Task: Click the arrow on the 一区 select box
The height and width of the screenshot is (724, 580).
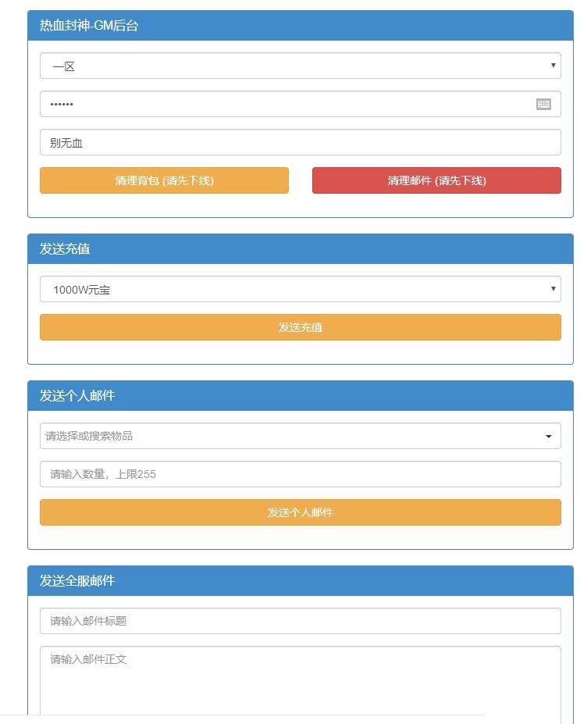Action: pyautogui.click(x=553, y=66)
